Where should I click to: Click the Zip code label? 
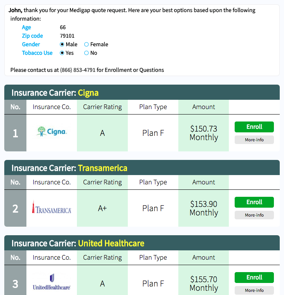32,36
